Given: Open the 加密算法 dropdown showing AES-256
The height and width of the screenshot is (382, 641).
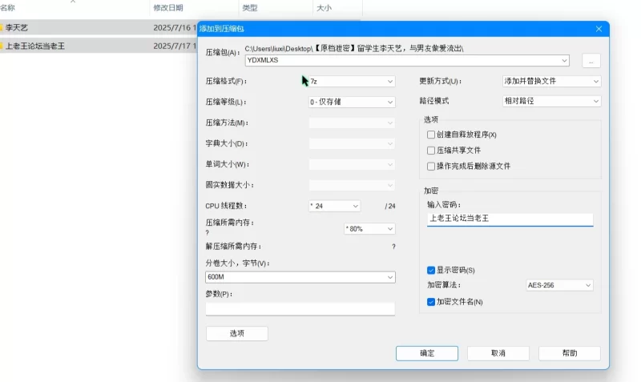Looking at the screenshot, I should click(x=559, y=285).
